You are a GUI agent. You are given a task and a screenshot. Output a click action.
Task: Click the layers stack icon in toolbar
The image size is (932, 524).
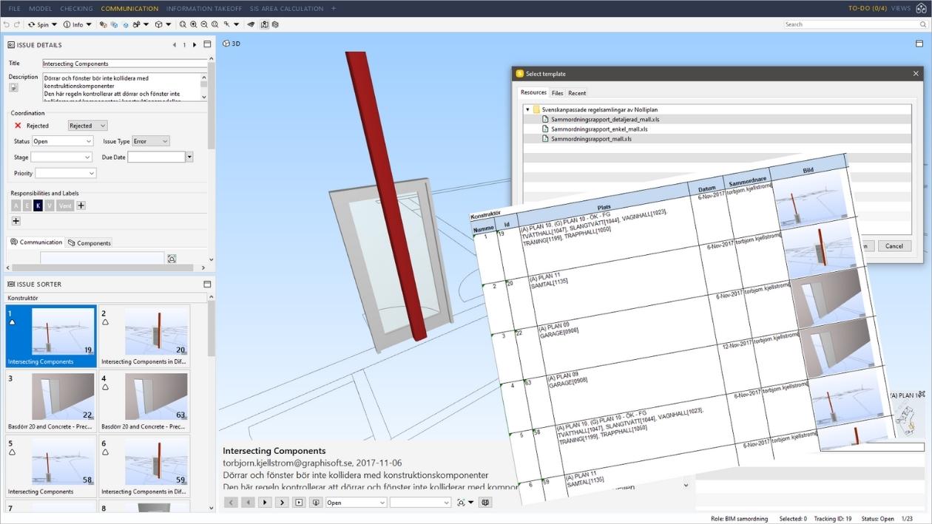click(275, 24)
